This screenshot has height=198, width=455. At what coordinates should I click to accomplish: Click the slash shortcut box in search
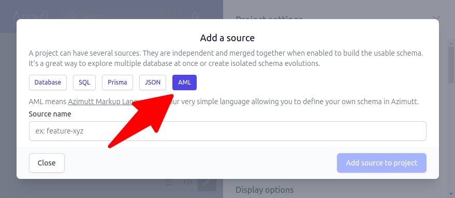coord(174,15)
